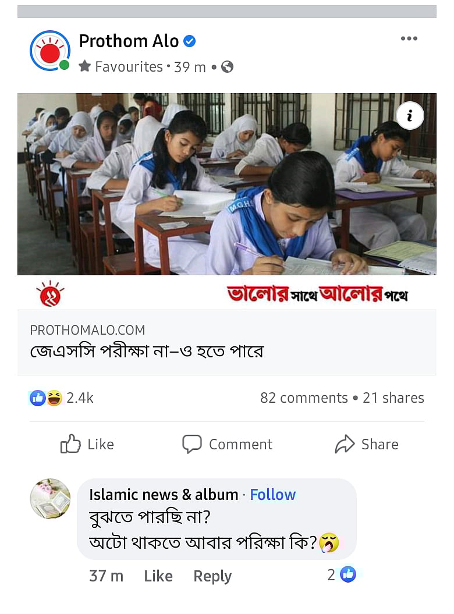Share the Prothom Alo post
The width and height of the screenshot is (454, 614).
click(367, 444)
